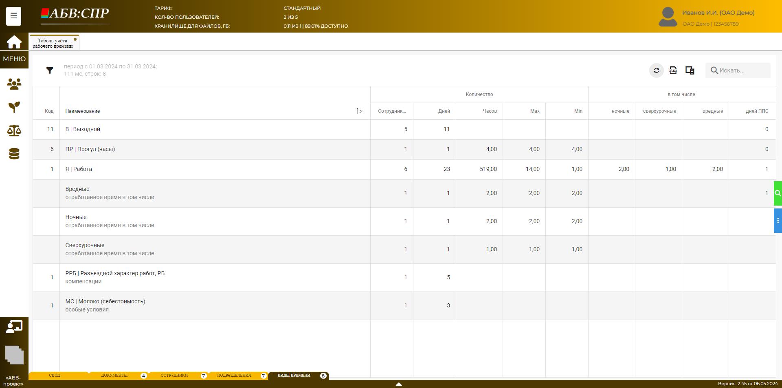
Task: Open the database stack sidebar icon
Action: pos(14,154)
